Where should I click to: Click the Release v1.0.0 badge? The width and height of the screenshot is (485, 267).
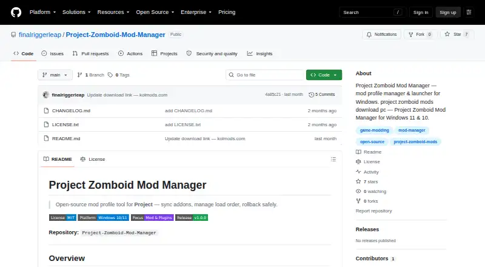click(192, 218)
